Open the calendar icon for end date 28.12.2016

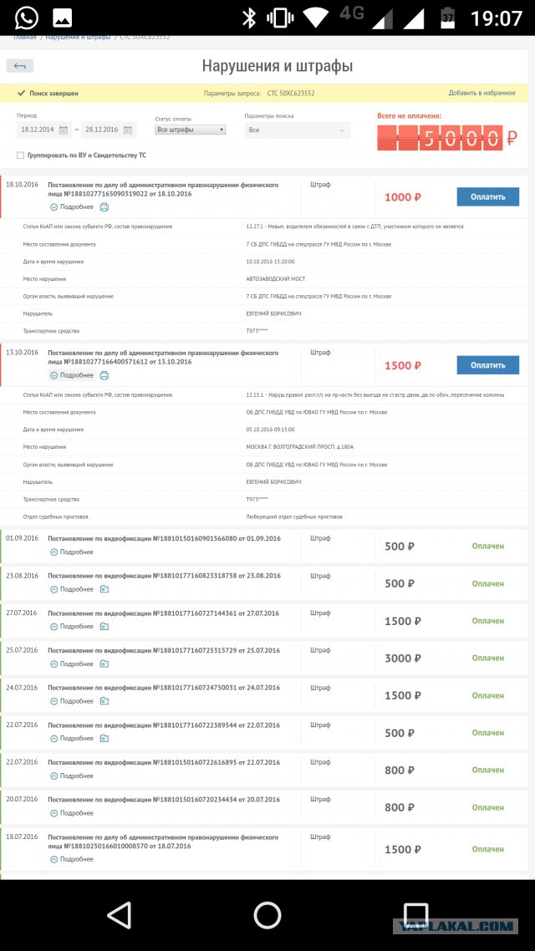click(127, 130)
